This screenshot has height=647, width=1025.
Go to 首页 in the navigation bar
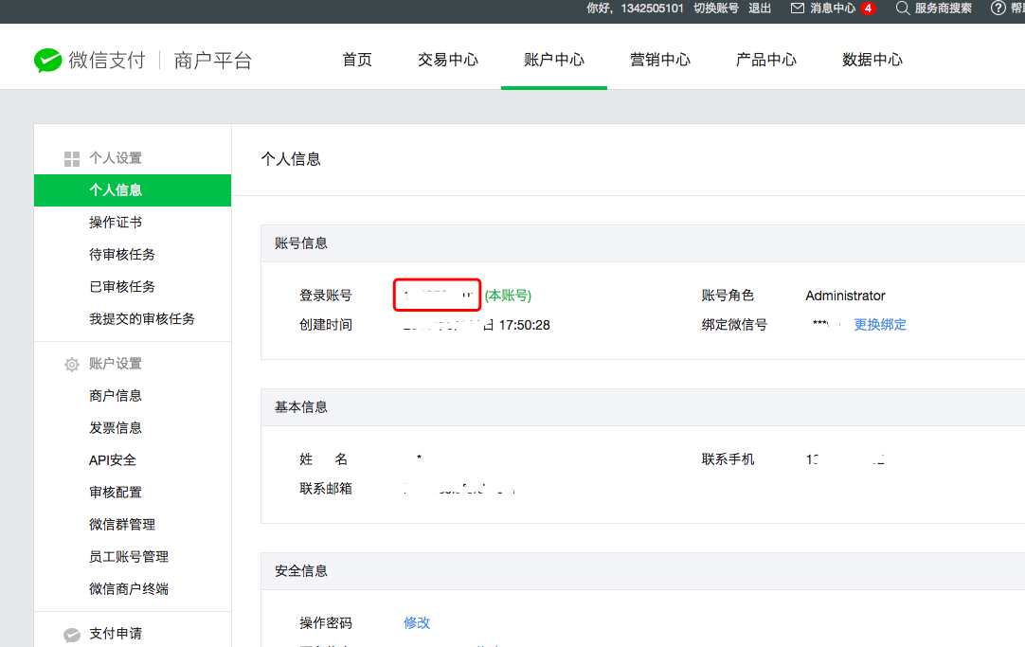pyautogui.click(x=357, y=58)
